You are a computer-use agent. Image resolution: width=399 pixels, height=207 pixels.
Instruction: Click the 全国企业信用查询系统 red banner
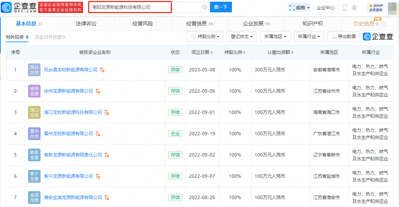pos(61,7)
